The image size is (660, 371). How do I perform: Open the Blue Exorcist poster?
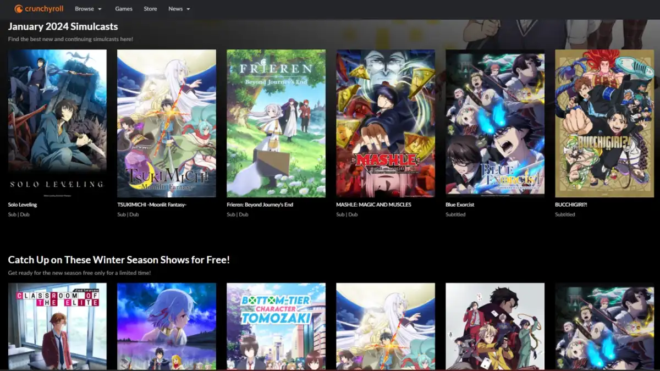[494, 123]
